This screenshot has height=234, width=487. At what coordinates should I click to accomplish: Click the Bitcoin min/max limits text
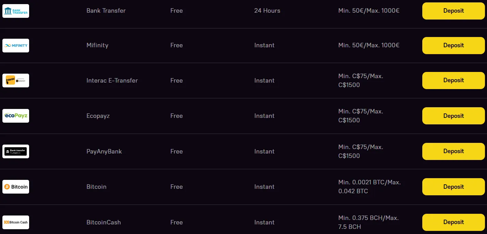pos(369,187)
